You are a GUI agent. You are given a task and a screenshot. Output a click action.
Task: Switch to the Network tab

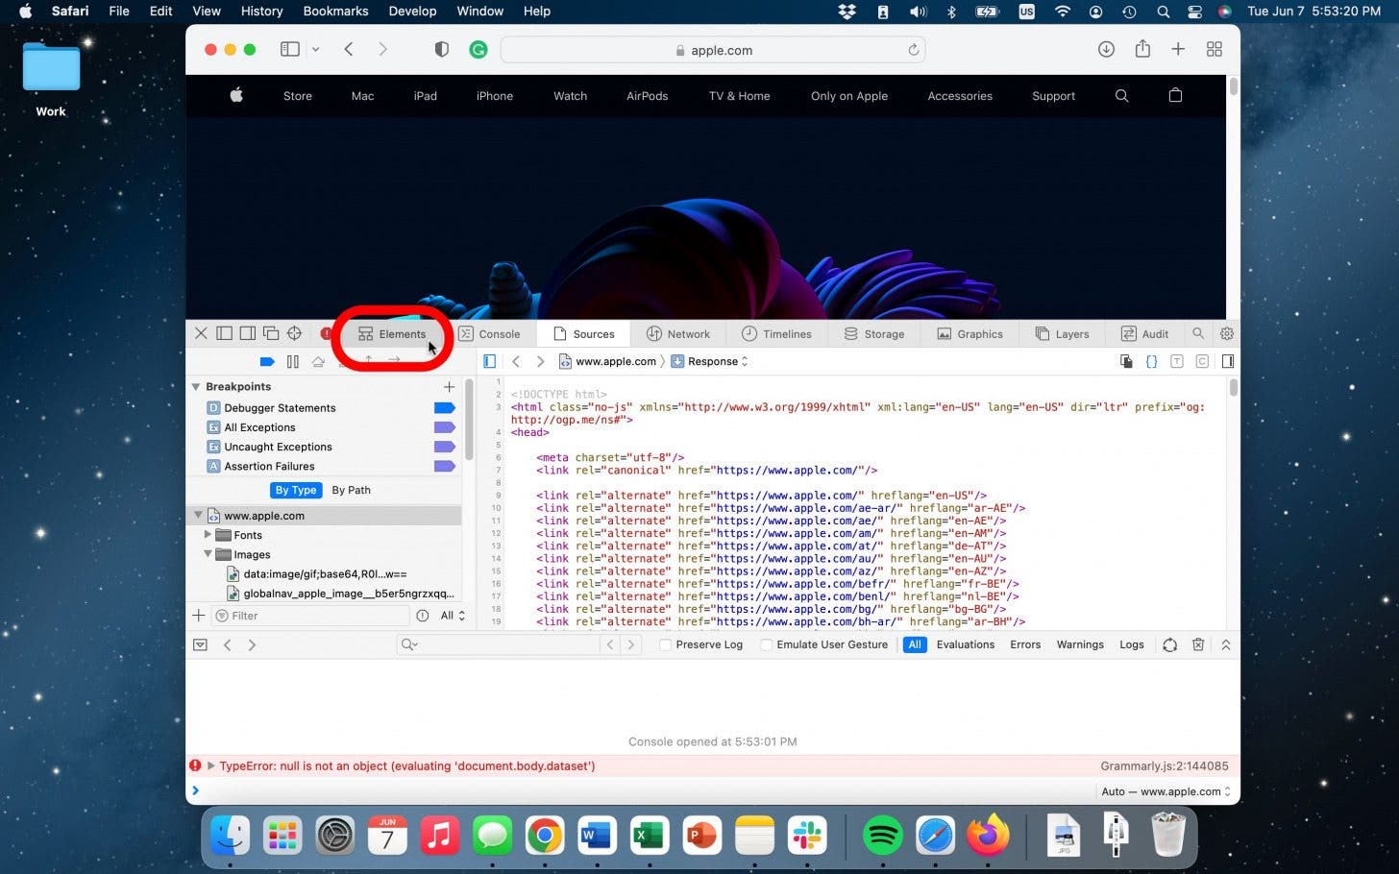tap(678, 333)
